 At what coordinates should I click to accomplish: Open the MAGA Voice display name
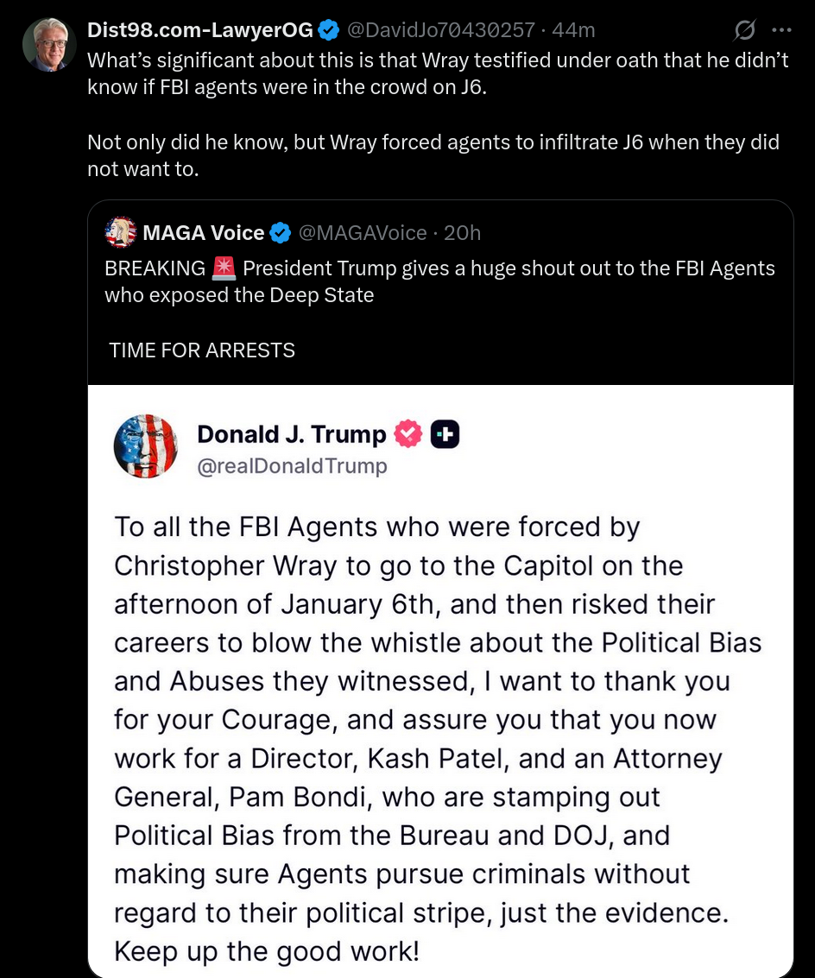point(204,233)
